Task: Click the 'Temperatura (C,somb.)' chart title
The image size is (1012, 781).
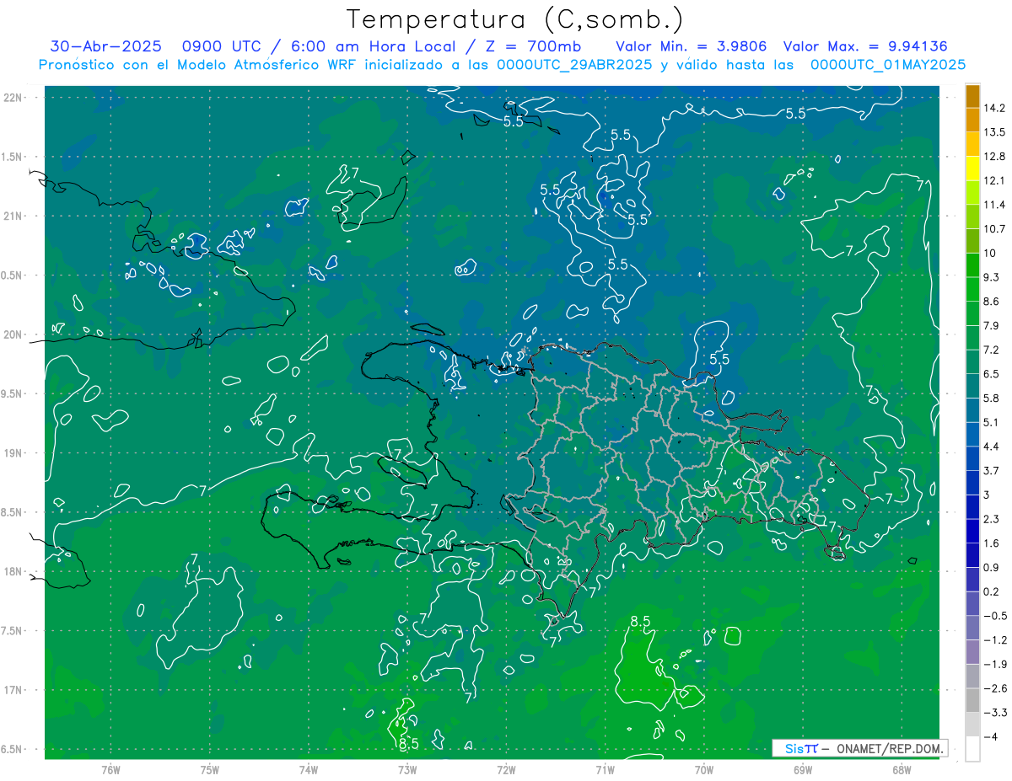Action: tap(514, 19)
